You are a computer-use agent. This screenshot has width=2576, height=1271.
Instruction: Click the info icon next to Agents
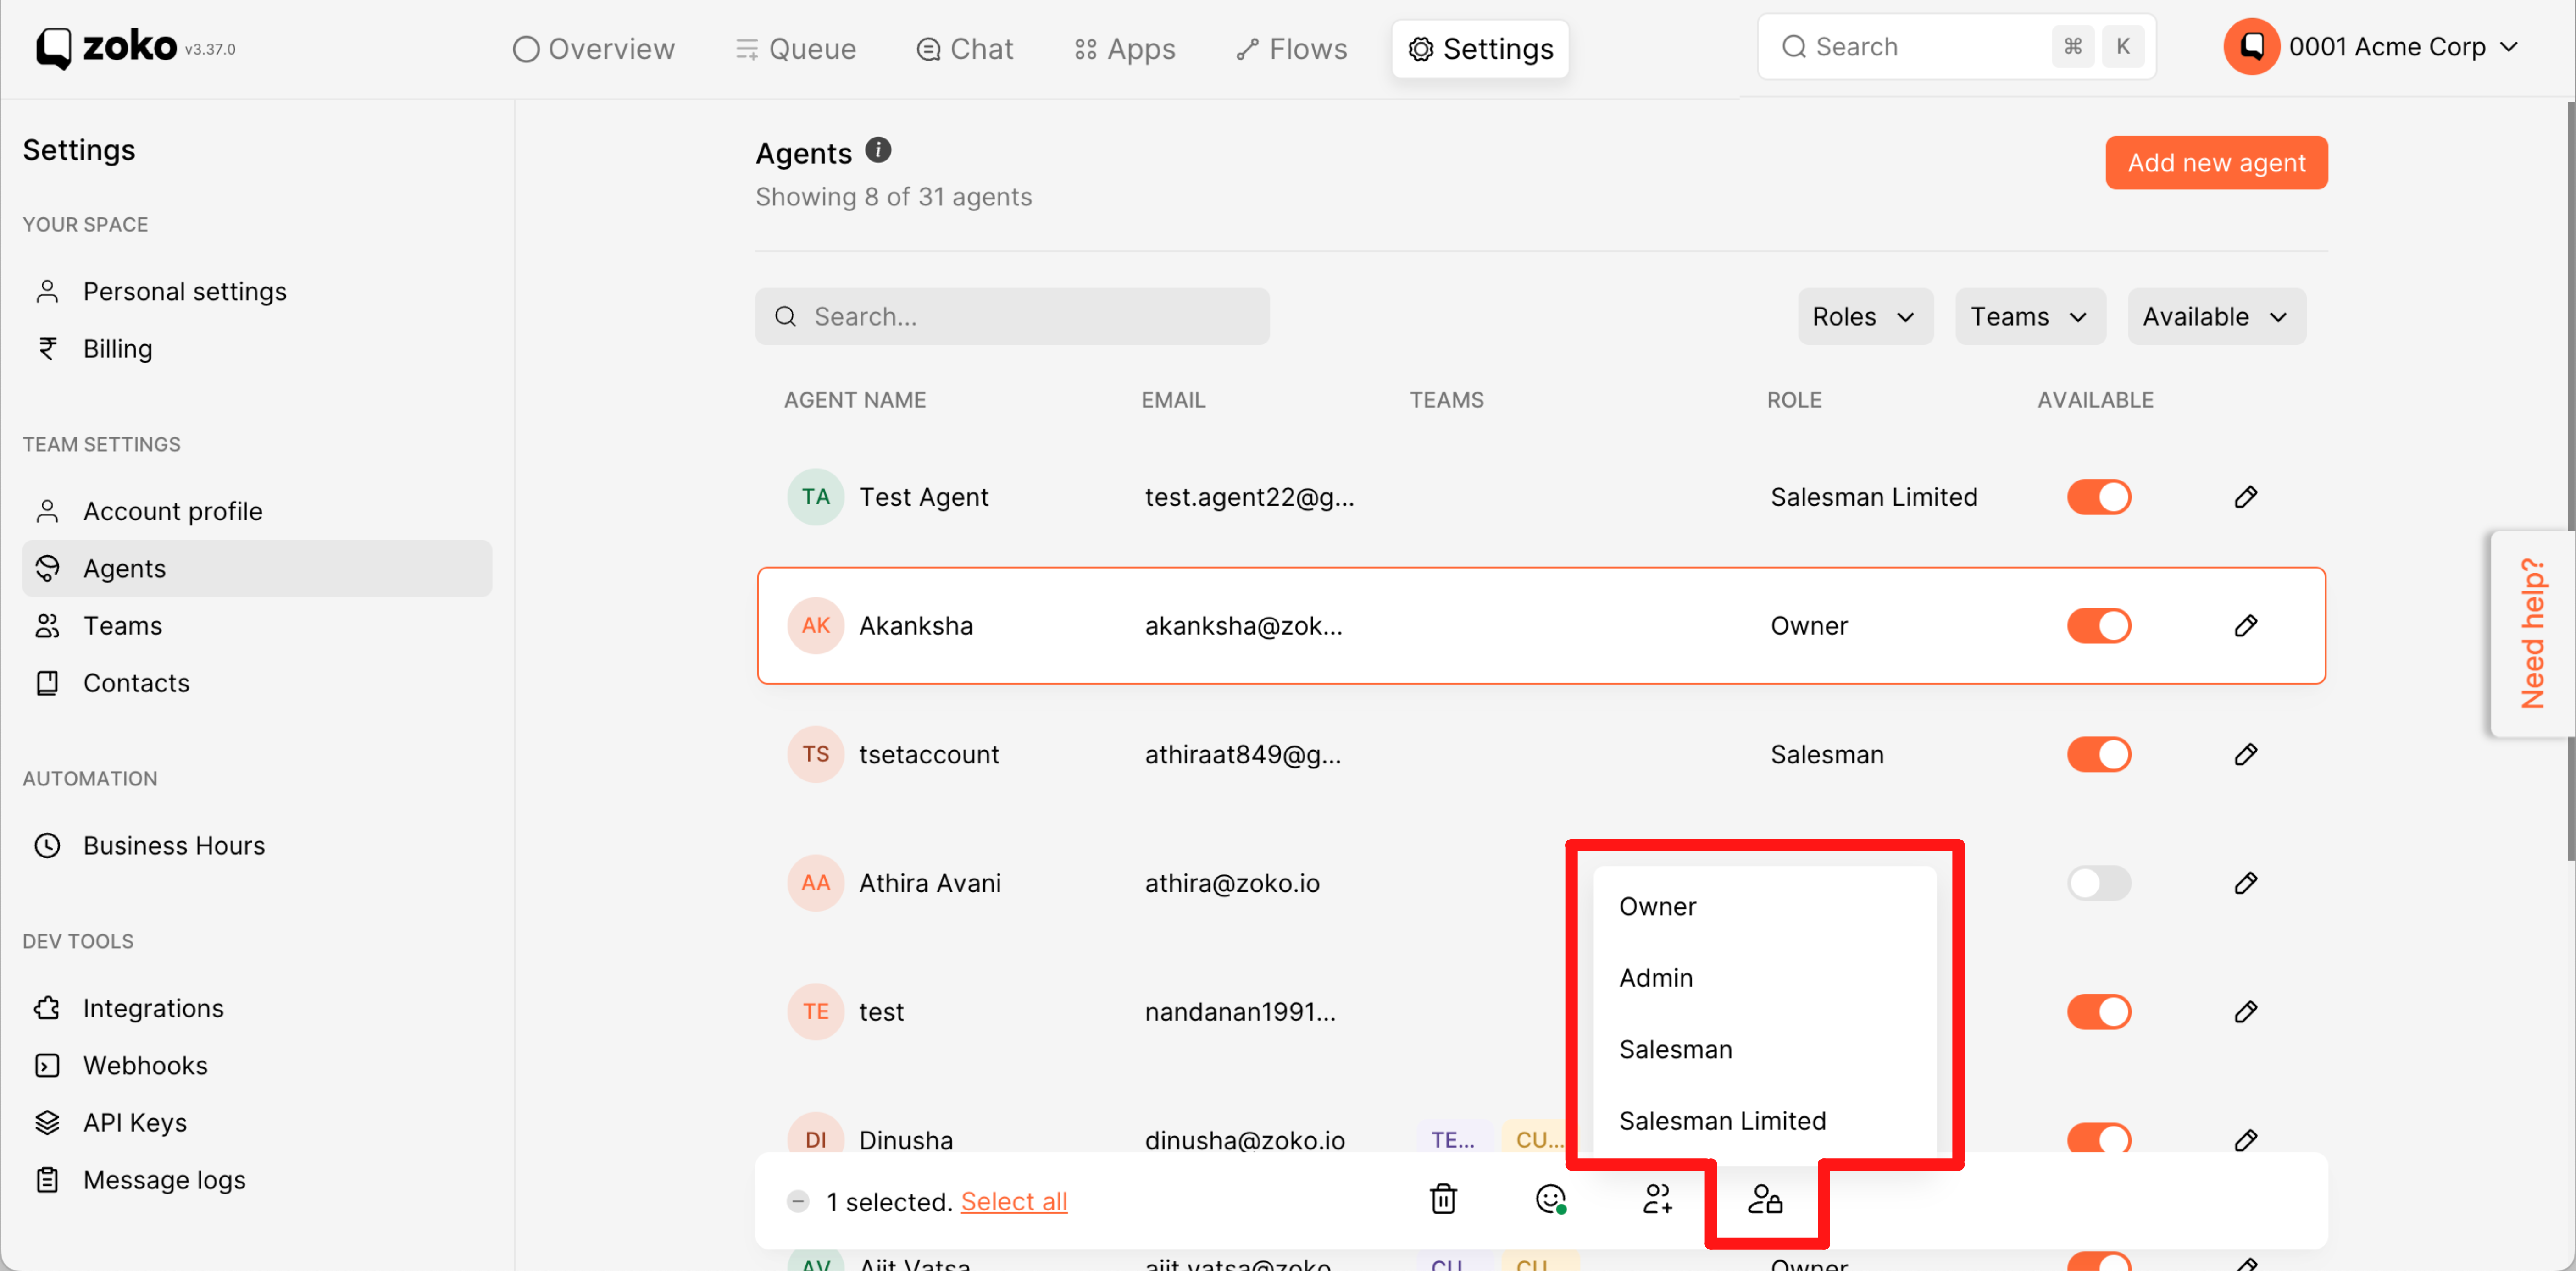[878, 150]
